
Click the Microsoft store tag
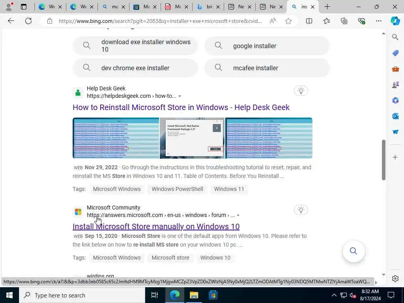coord(170,258)
